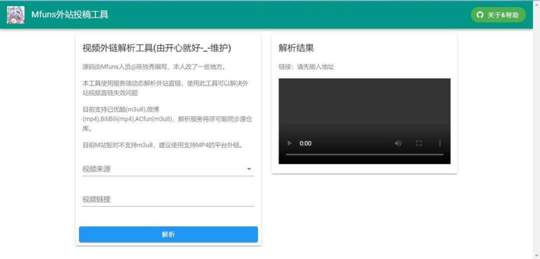Viewport: 540px width, 259px height.
Task: Click the 链接:请先输入地址 text
Action: (x=306, y=67)
